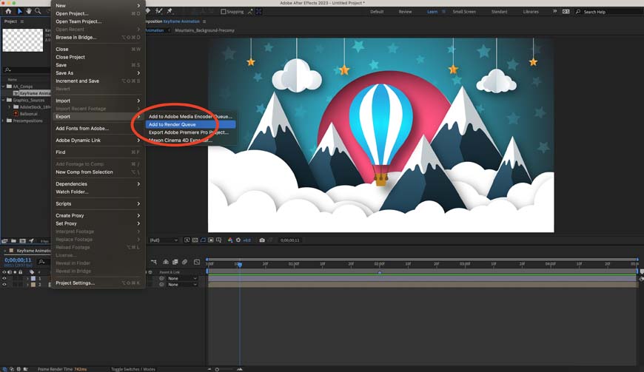This screenshot has width=644, height=372.
Task: Click the timeline composition mini-flowchart icon
Action: coord(154,262)
